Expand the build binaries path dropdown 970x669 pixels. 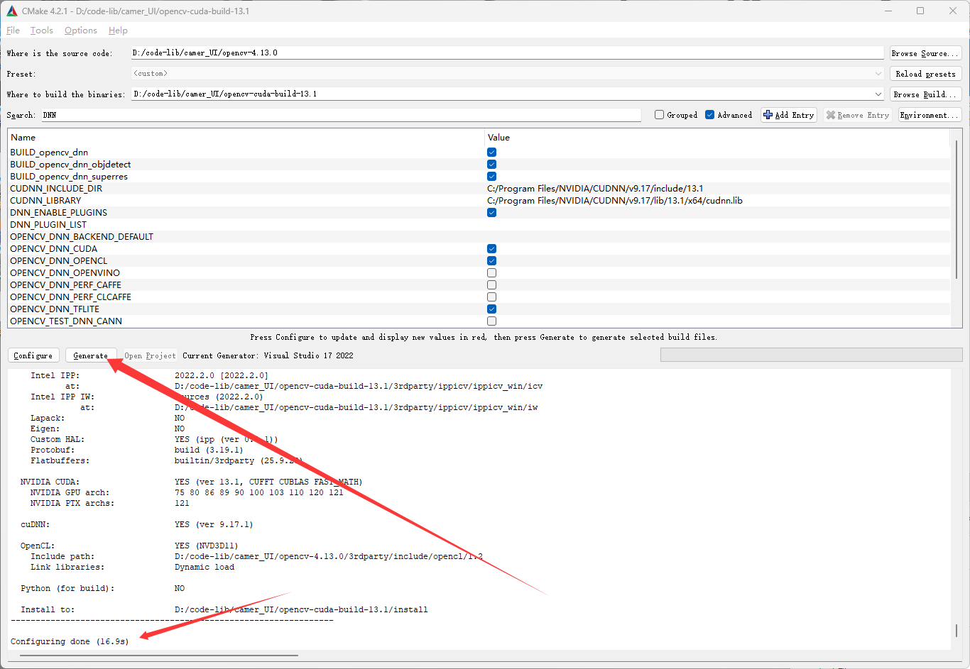coord(878,94)
